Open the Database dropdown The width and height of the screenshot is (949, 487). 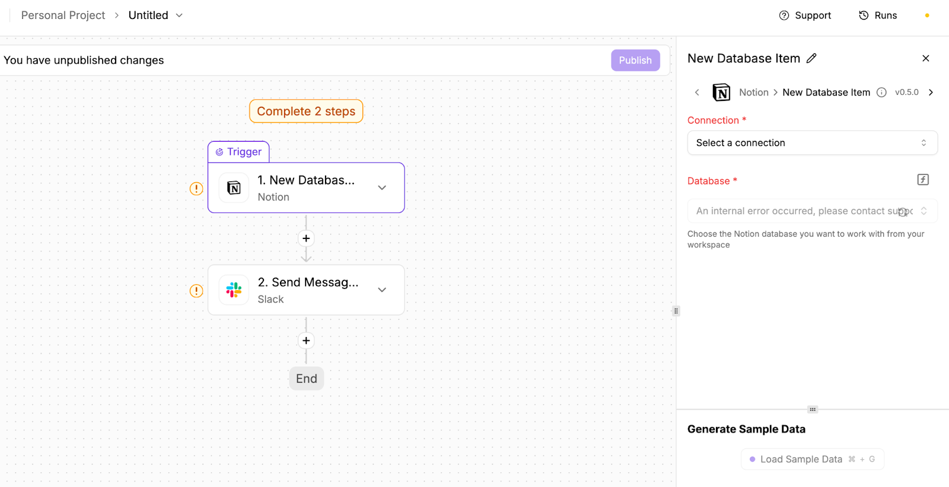(813, 211)
